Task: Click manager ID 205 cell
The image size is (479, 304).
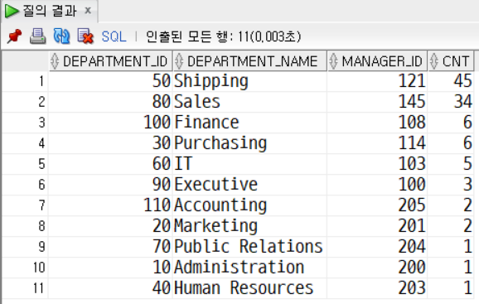Action: pyautogui.click(x=377, y=205)
